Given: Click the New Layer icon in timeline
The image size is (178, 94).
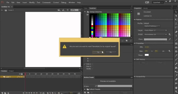Looking at the screenshot, I should click(x=2, y=93).
